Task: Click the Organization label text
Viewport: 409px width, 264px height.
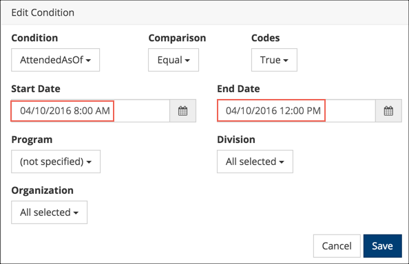Action: 42,190
